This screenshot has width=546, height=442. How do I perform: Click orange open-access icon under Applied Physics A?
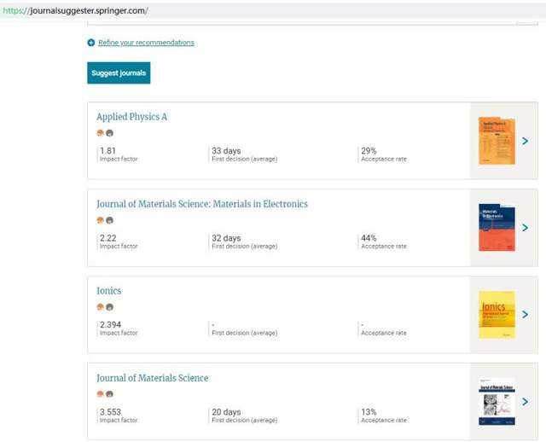(x=101, y=133)
